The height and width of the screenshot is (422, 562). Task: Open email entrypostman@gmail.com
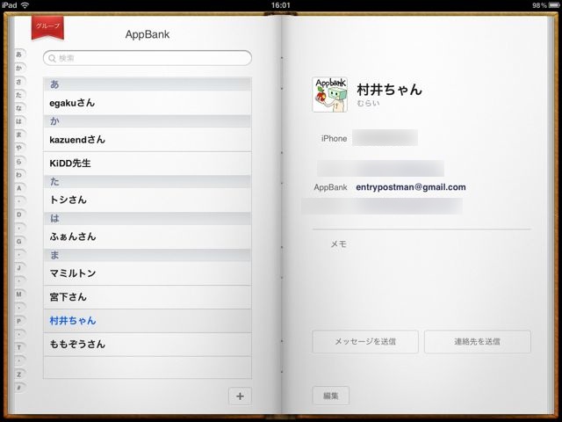coord(411,187)
